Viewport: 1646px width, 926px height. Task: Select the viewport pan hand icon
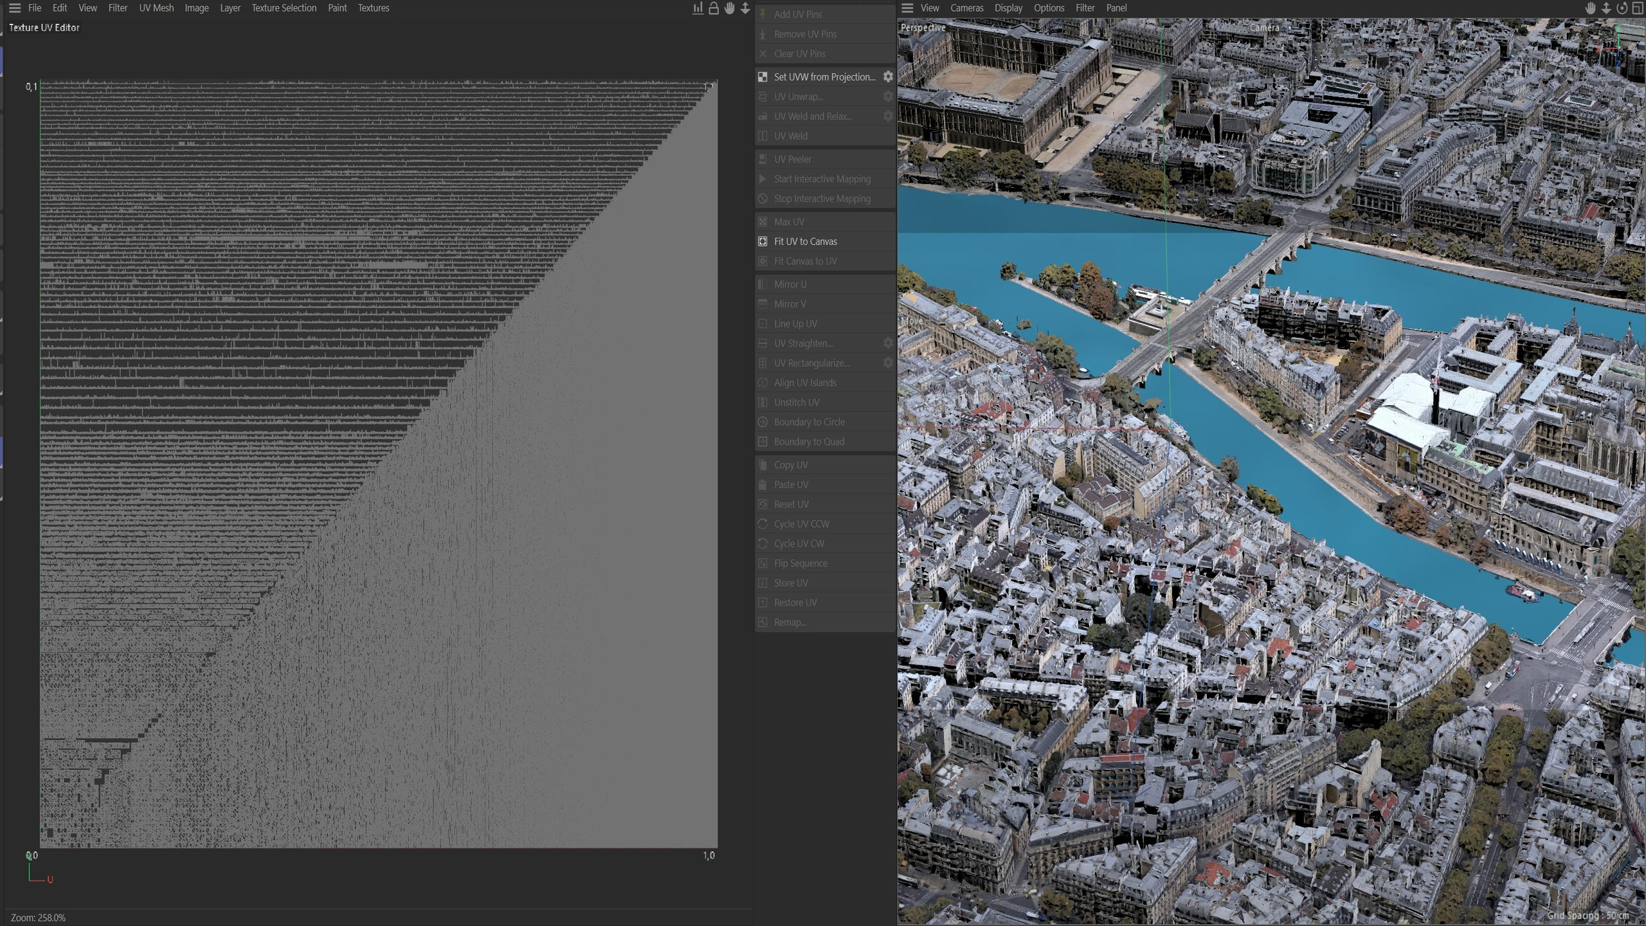click(1590, 8)
